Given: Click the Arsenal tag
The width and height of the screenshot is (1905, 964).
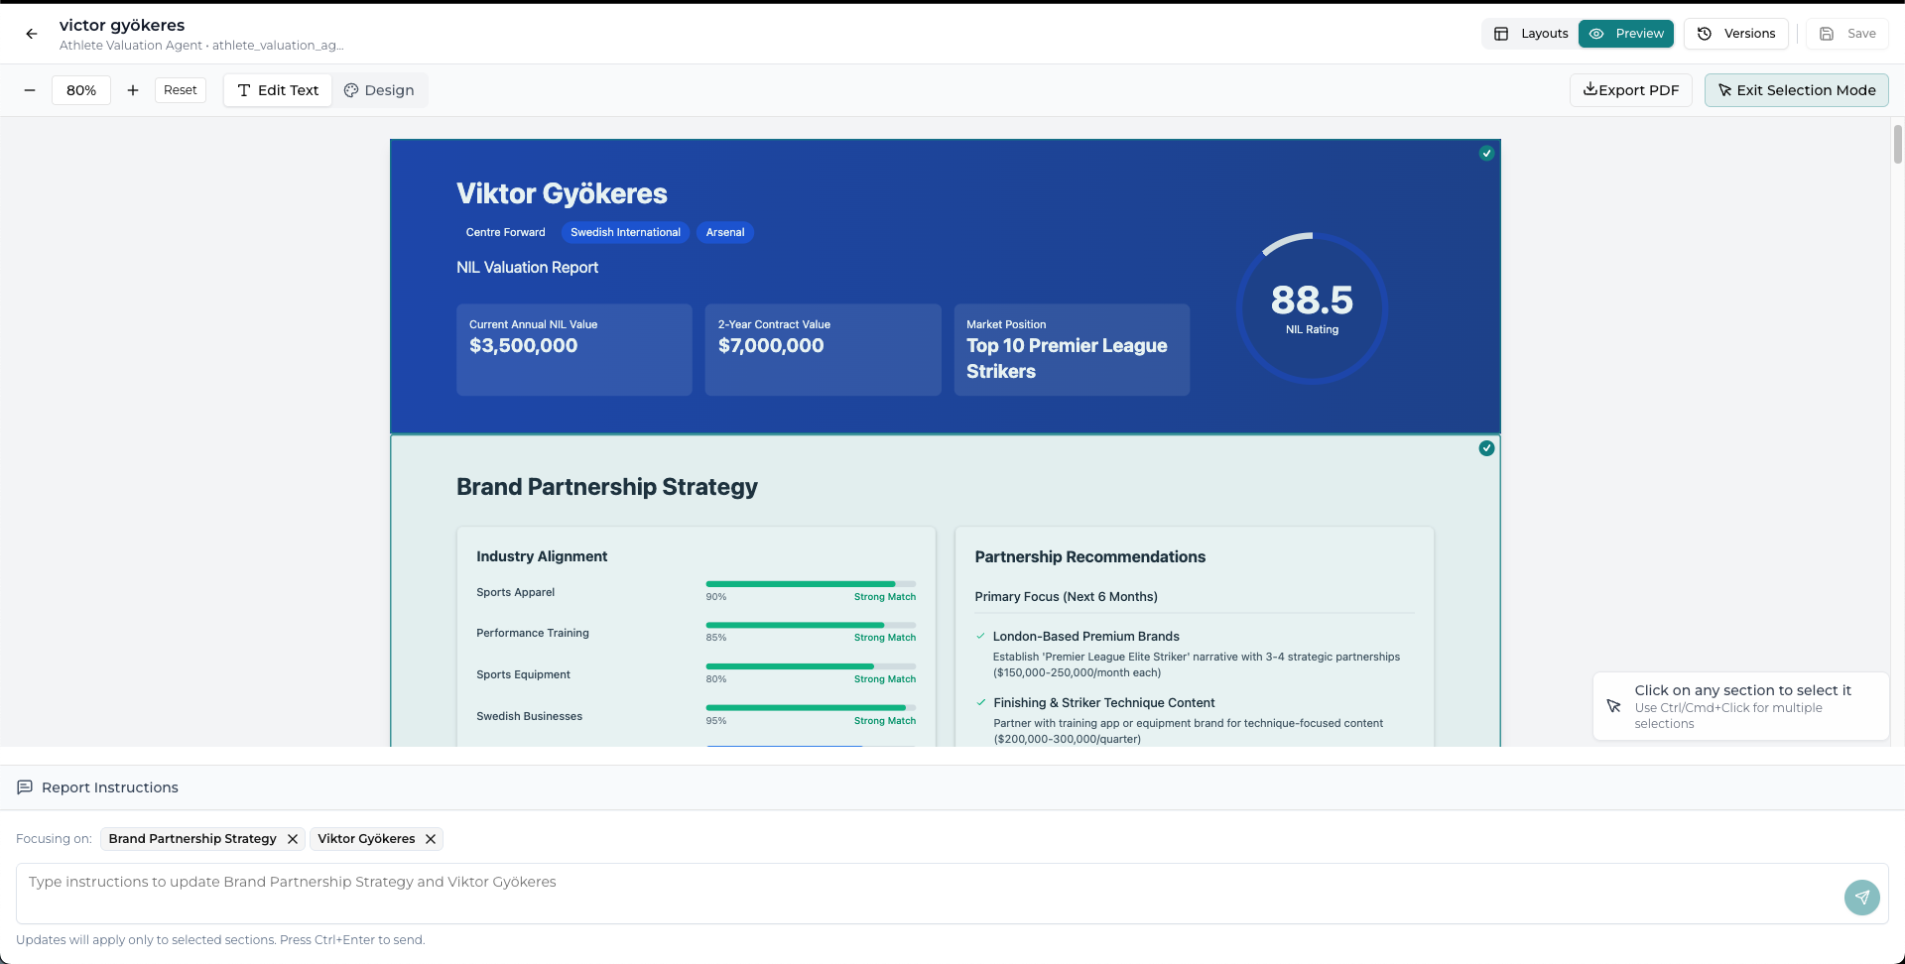Looking at the screenshot, I should tap(725, 232).
